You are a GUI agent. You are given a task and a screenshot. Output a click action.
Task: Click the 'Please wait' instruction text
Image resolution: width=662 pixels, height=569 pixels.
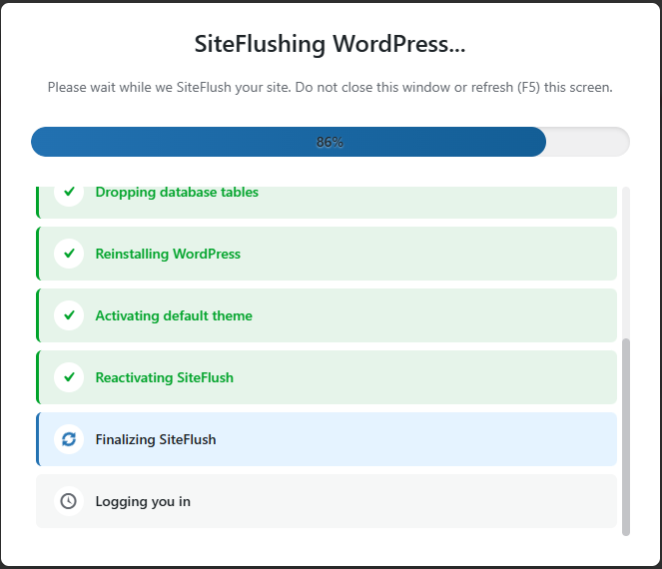click(330, 88)
